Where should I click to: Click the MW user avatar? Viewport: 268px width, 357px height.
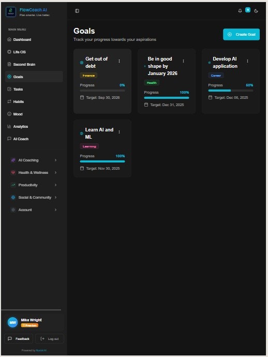click(13, 322)
